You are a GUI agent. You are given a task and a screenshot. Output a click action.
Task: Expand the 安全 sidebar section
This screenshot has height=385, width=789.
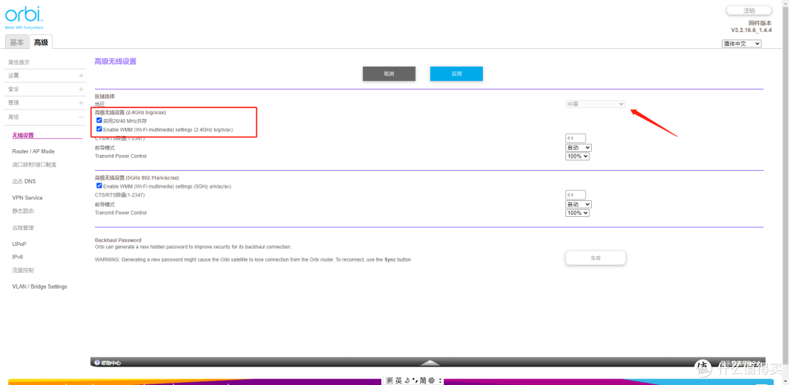coord(46,89)
